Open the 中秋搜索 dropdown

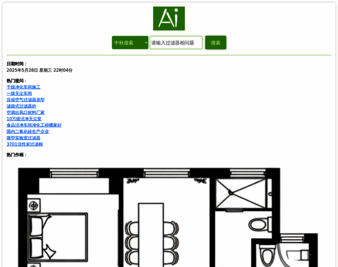130,43
